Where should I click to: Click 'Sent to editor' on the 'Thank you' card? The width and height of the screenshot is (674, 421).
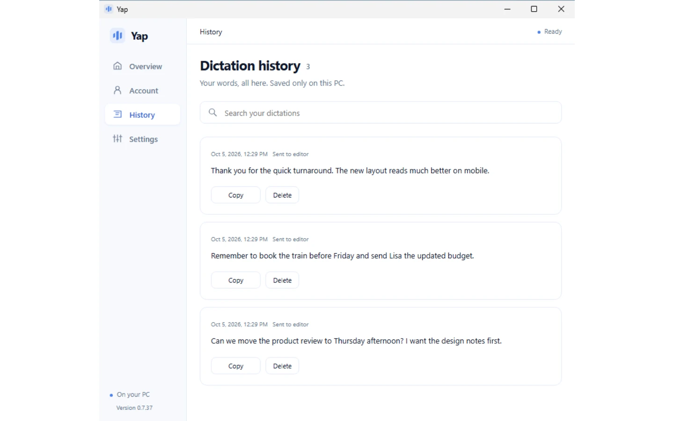click(x=291, y=154)
